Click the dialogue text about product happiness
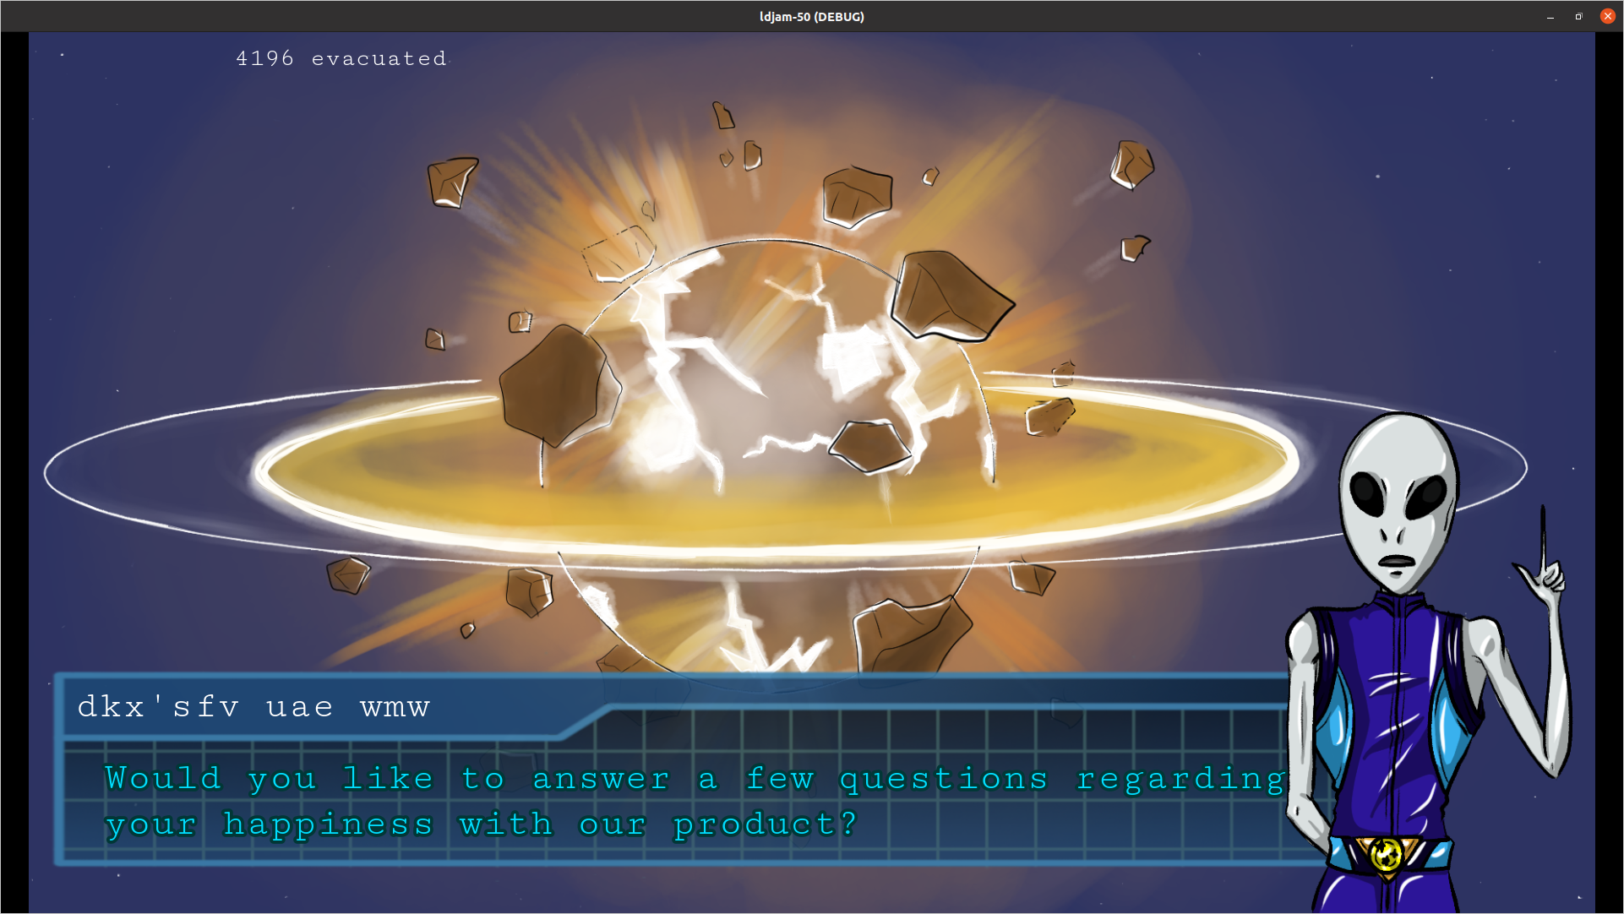 click(x=695, y=801)
